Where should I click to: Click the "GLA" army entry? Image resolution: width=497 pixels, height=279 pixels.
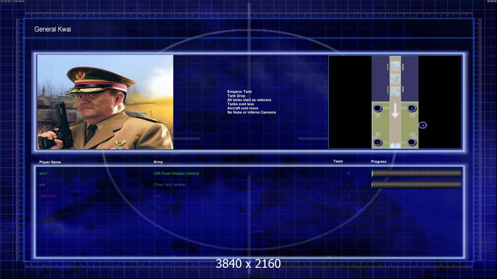pyautogui.click(x=157, y=196)
